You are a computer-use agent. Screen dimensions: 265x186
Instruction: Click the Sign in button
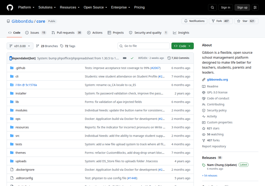[x=225, y=7]
